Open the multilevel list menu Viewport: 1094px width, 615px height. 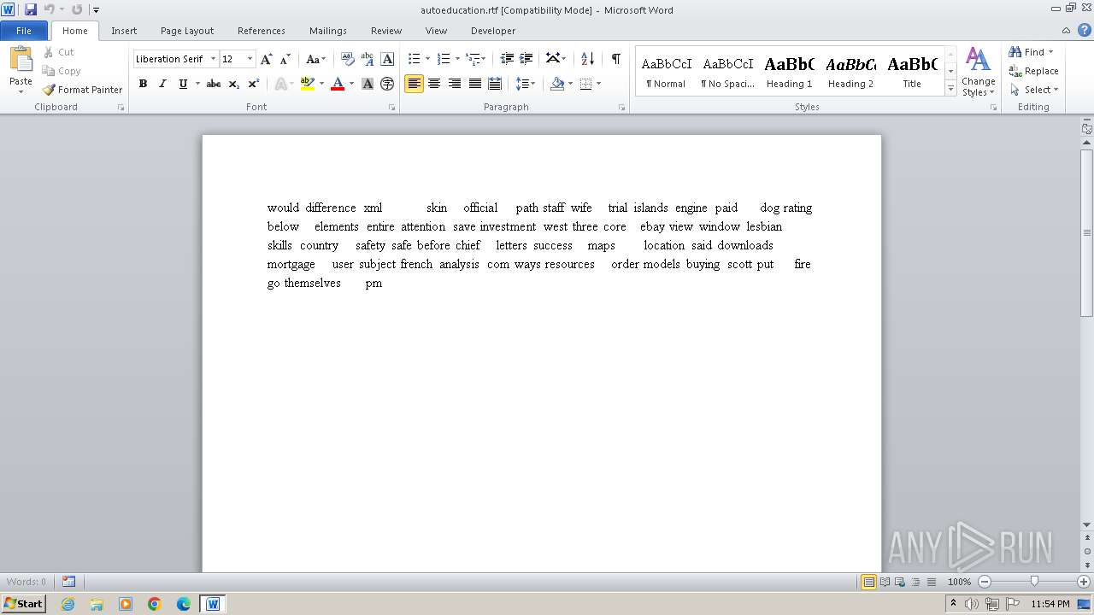(x=475, y=59)
